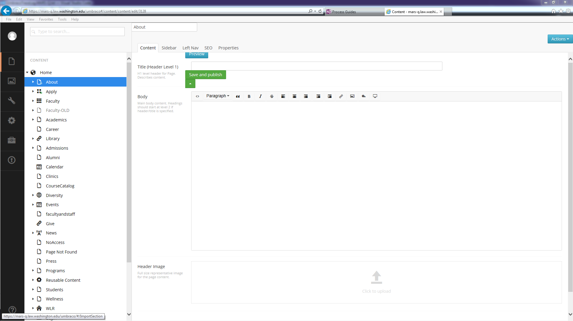
Task: Open the Tools menu
Action: 62,19
